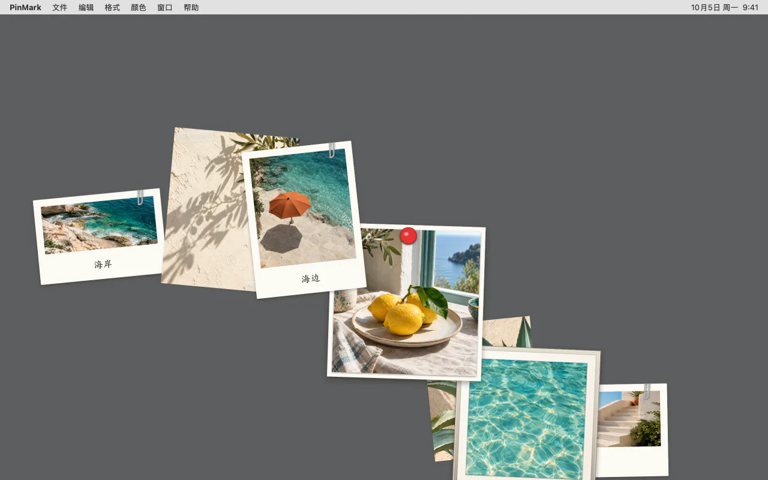
Task: Open the 格式 menu
Action: coord(112,7)
